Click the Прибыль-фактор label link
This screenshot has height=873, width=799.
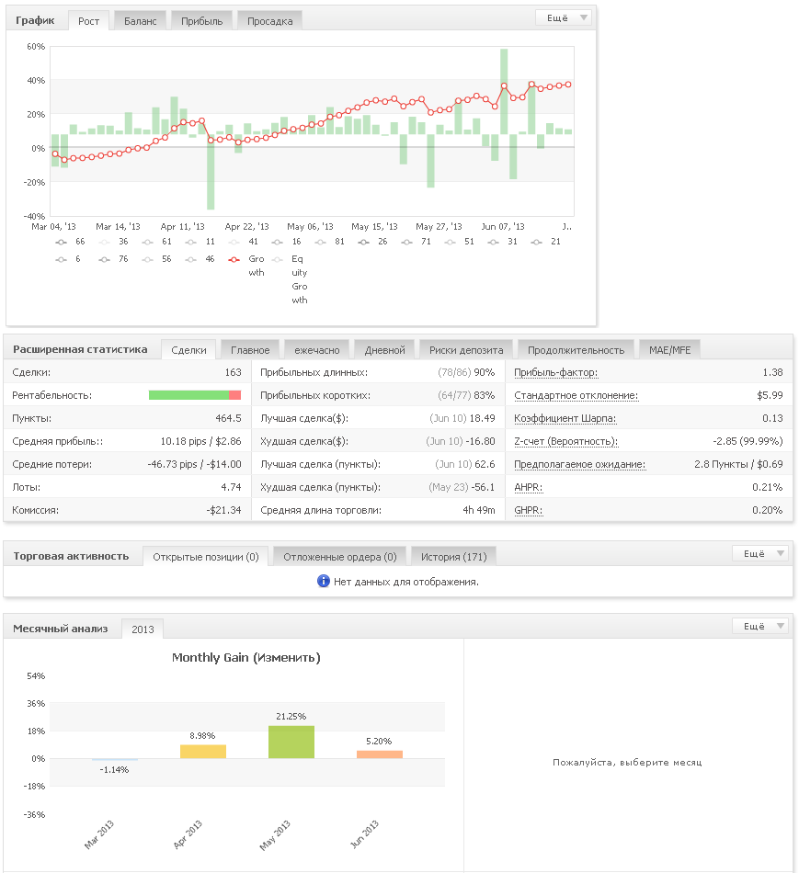(555, 372)
